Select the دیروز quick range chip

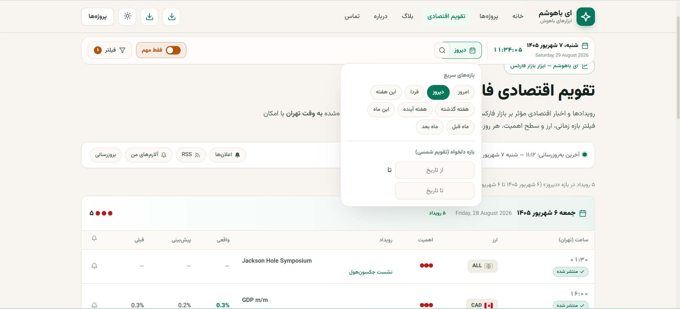click(x=438, y=92)
